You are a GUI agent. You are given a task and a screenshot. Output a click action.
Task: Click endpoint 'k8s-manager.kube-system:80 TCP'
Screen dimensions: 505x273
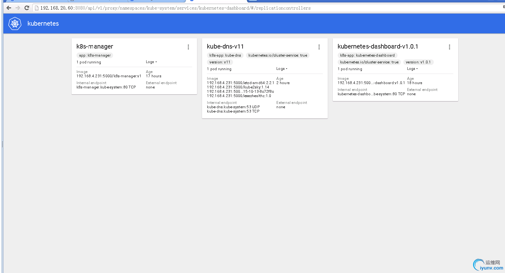pyautogui.click(x=106, y=87)
